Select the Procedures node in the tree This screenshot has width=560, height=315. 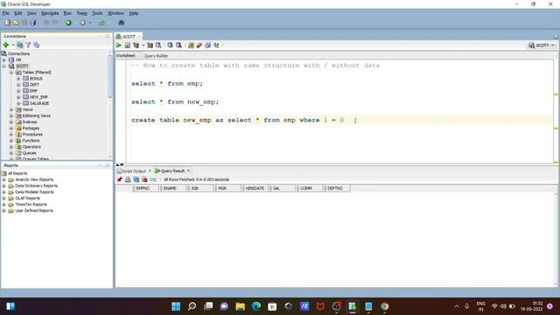tap(32, 135)
